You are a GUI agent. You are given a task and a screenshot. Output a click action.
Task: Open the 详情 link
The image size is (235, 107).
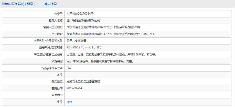(70, 102)
